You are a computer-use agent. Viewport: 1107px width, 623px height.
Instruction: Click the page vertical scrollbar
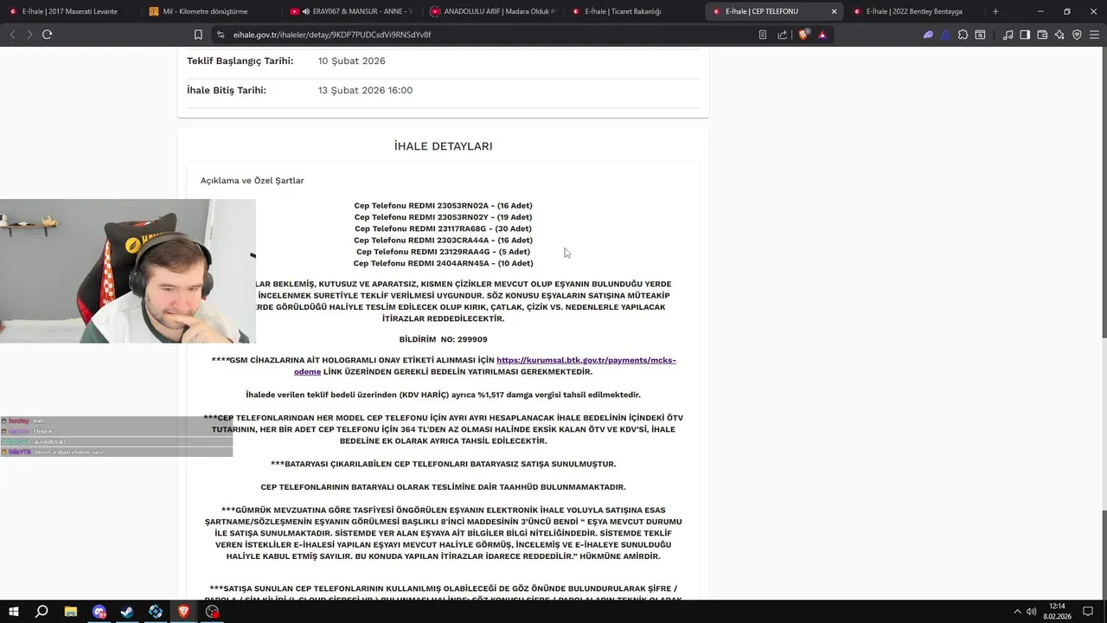pos(1103,324)
